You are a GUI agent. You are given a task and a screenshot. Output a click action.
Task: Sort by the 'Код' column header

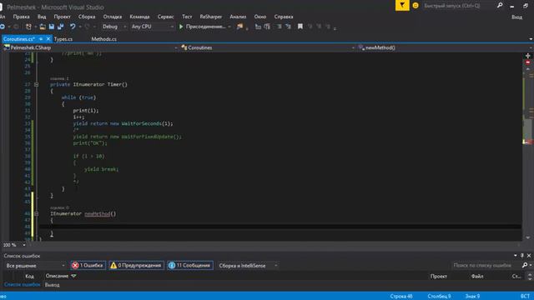[30, 276]
